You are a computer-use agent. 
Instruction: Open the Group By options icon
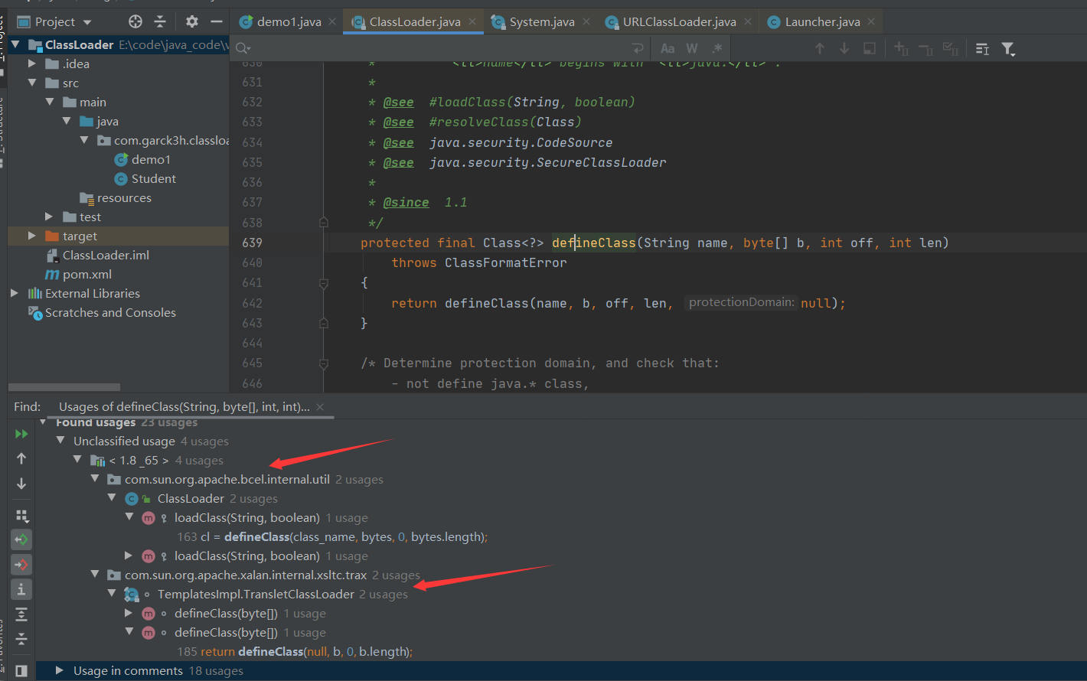pyautogui.click(x=21, y=515)
